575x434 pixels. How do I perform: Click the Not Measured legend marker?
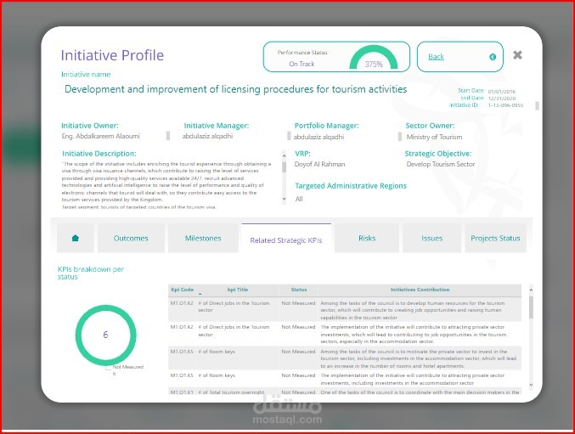coord(108,368)
